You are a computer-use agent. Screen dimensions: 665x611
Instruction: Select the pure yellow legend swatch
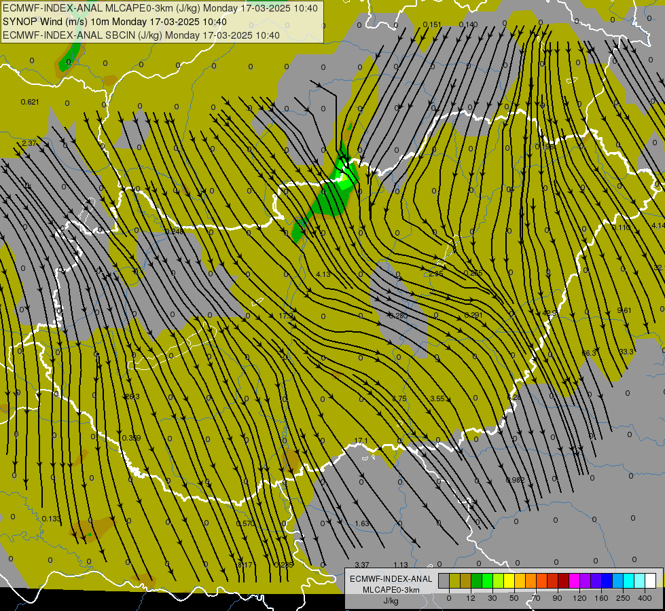pyautogui.click(x=509, y=580)
